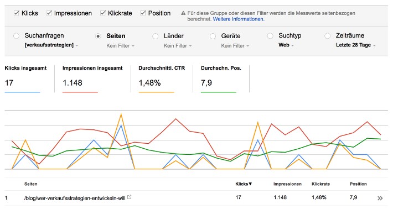Click the Klicks cell 17 in row 1
This screenshot has width=393, height=209.
[x=238, y=197]
